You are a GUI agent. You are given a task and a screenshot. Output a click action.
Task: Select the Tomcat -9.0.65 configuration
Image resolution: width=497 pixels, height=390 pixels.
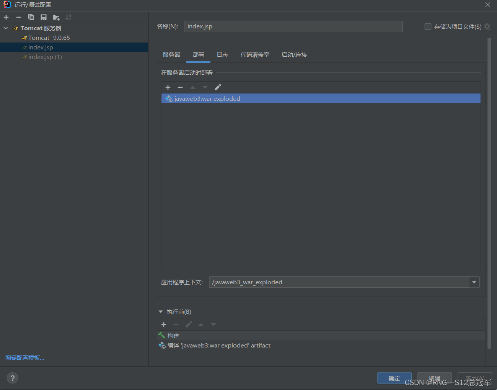point(49,38)
